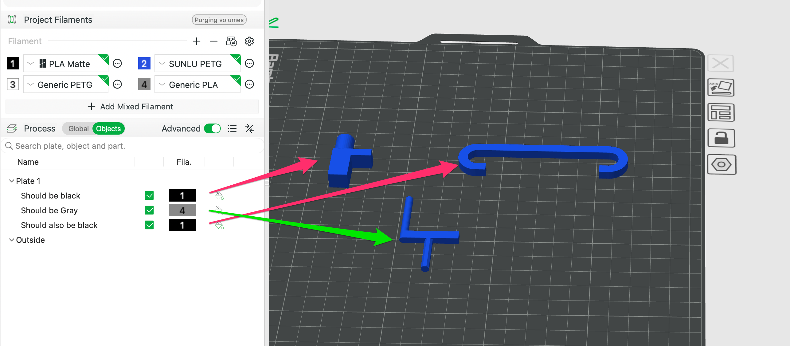This screenshot has width=790, height=346.
Task: Open the SUNLU PETG filament dropdown
Action: click(197, 64)
